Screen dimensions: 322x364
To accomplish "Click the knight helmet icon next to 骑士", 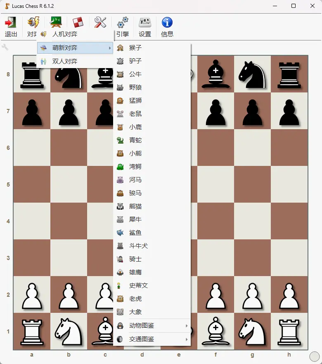I will click(120, 259).
